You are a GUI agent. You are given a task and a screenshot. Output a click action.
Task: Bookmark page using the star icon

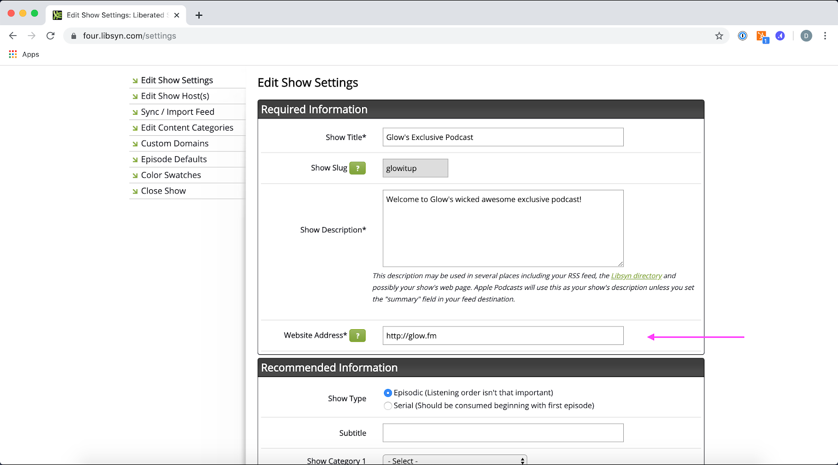click(x=719, y=36)
